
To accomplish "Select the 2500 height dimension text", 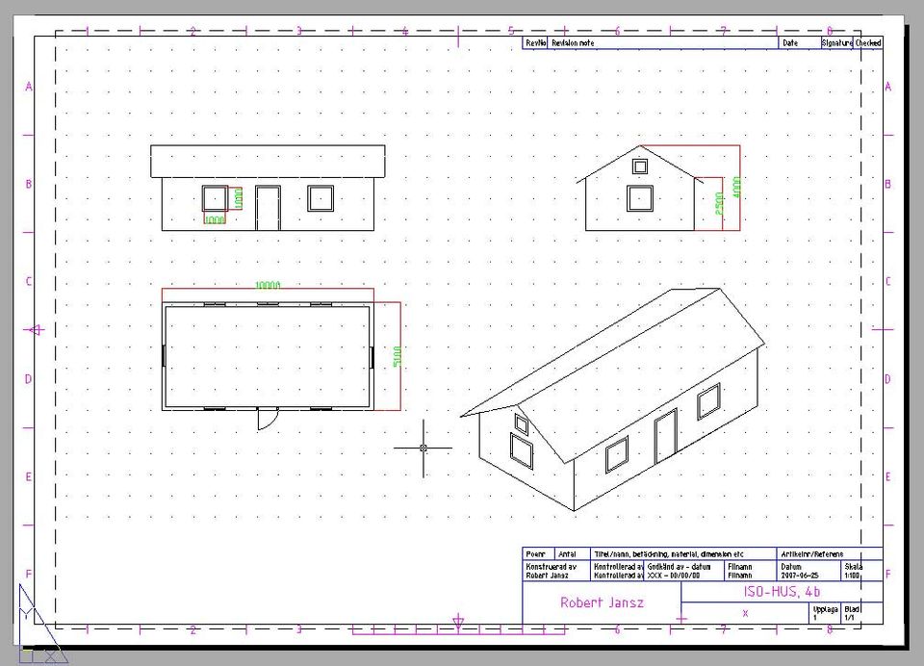I will click(x=719, y=203).
